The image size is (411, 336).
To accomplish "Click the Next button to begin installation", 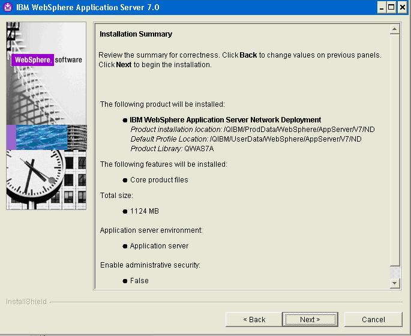I will pos(310,319).
